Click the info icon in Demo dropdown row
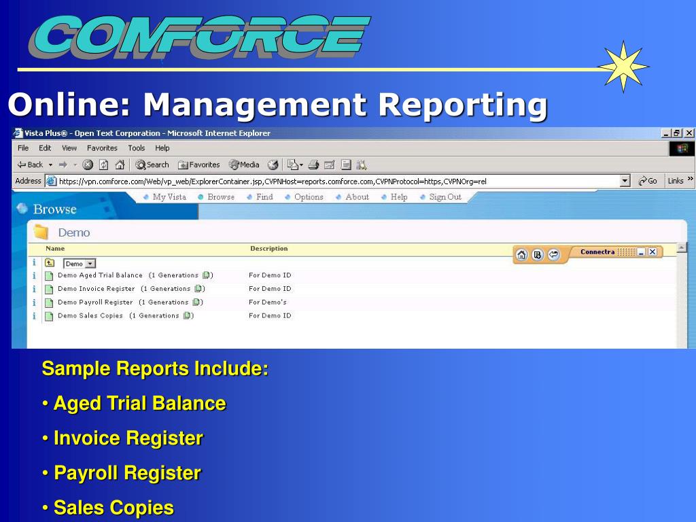The height and width of the screenshot is (522, 696). pos(34,262)
